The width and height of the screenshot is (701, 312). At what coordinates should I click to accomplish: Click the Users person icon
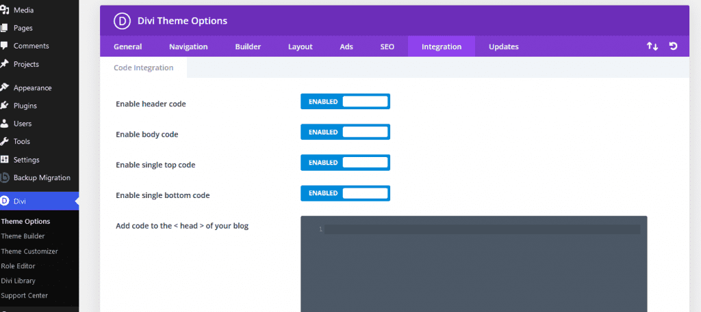click(4, 124)
